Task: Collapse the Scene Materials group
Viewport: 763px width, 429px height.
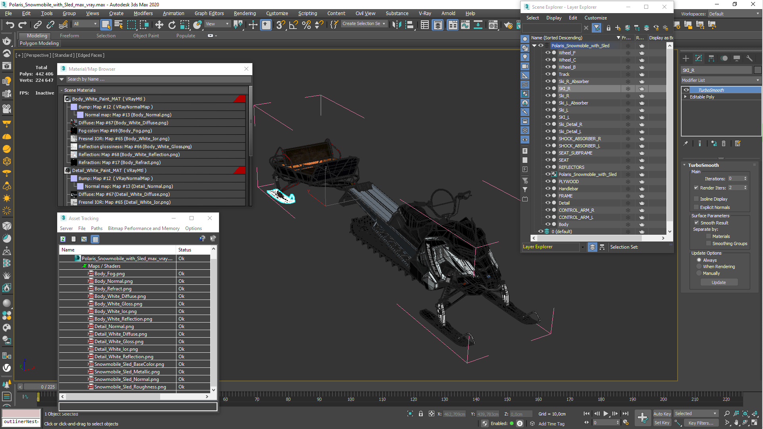Action: (62, 90)
